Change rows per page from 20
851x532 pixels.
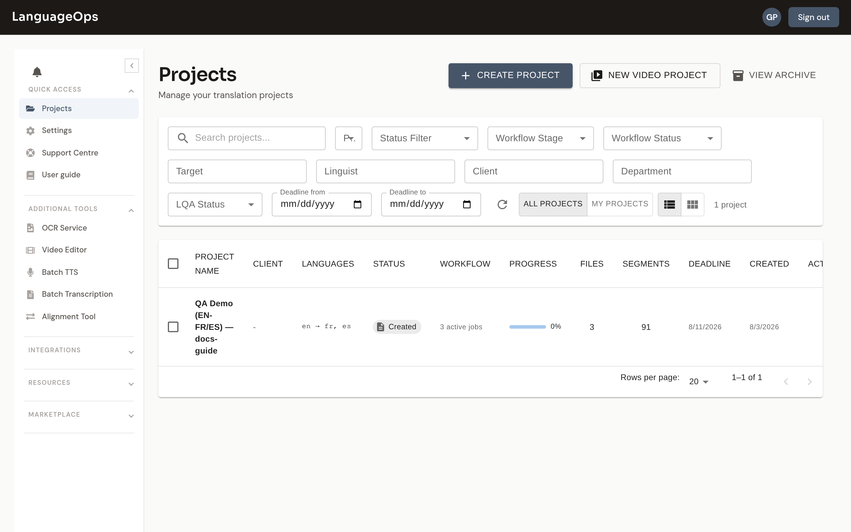click(x=699, y=382)
